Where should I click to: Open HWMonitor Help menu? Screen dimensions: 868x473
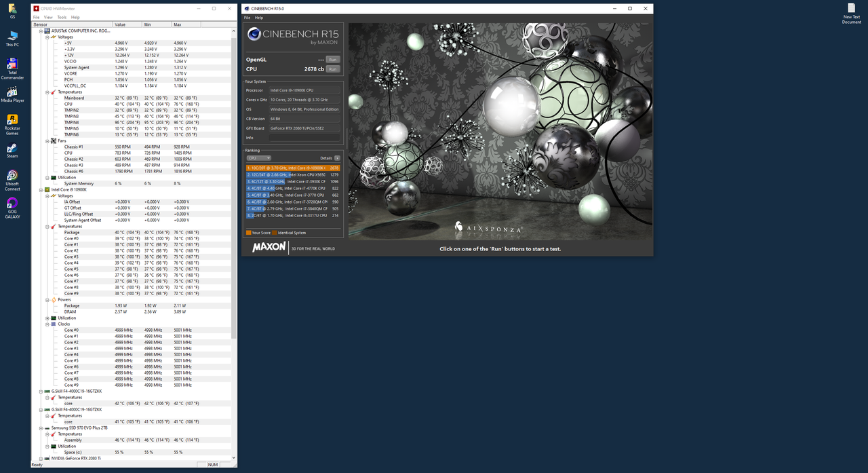[x=75, y=17]
